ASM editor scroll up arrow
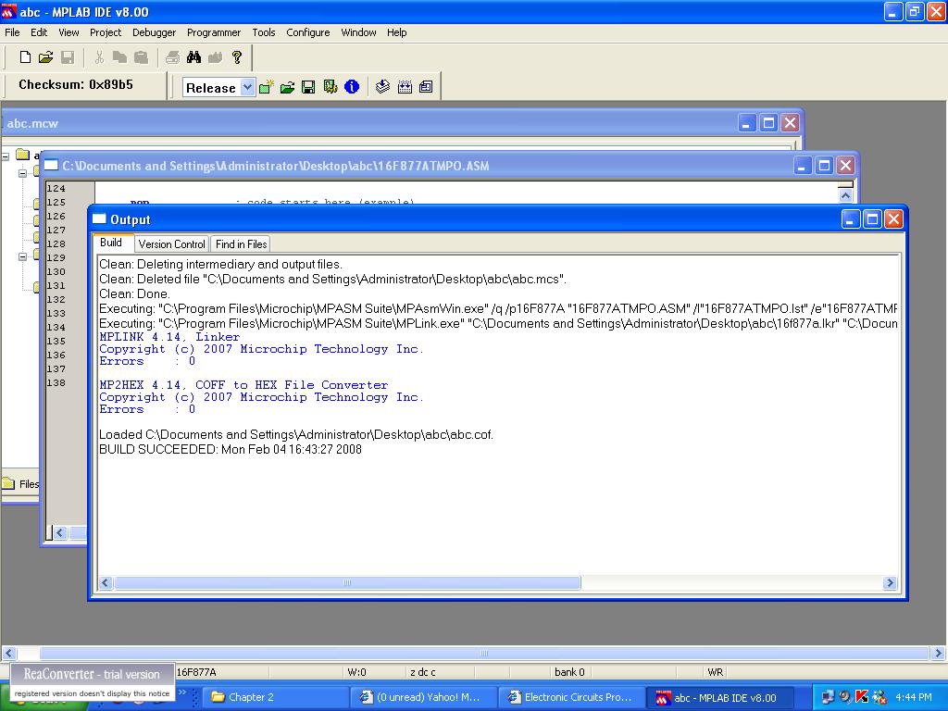The height and width of the screenshot is (711, 948). tap(845, 195)
